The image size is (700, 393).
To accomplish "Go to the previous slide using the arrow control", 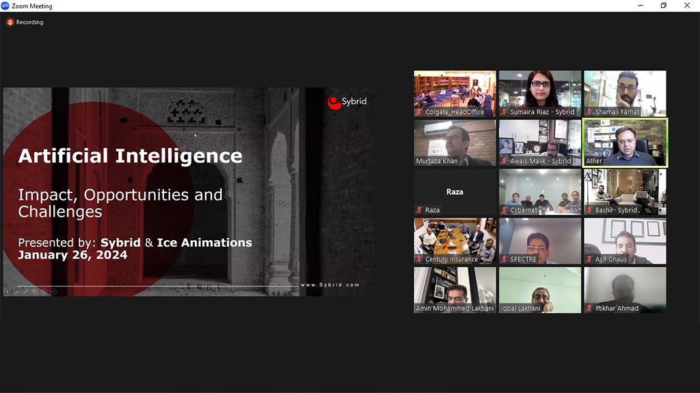I will point(8,291).
